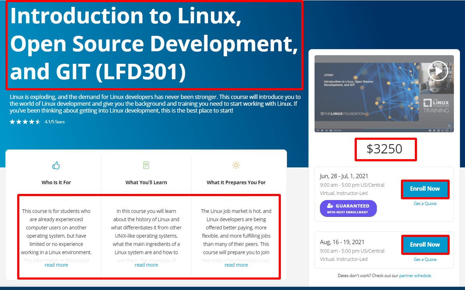This screenshot has height=290, width=465.
Task: Click the What It Prepares You For heading
Action: pyautogui.click(x=236, y=182)
